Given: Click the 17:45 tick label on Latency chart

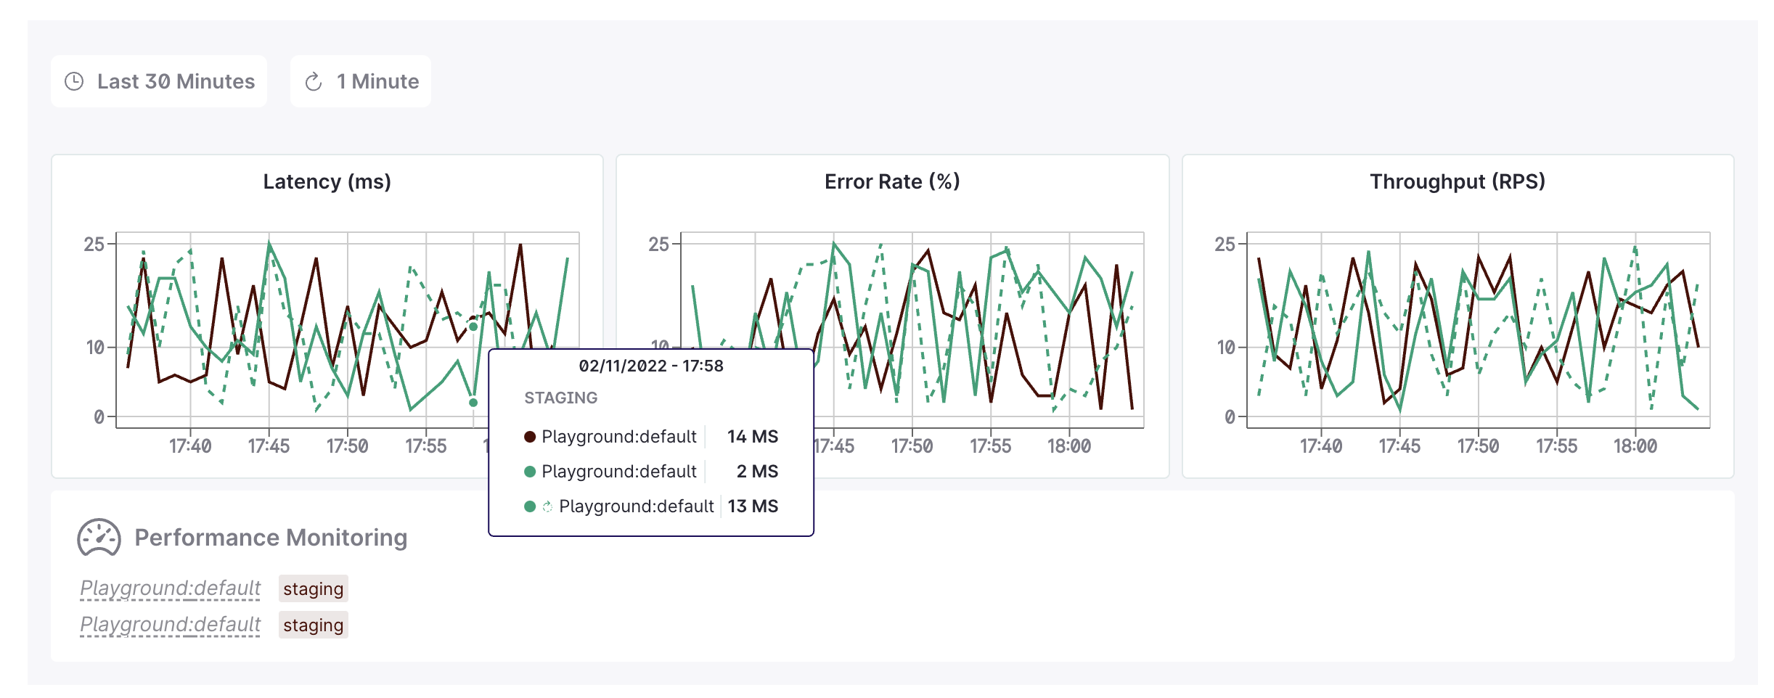Looking at the screenshot, I should (269, 446).
